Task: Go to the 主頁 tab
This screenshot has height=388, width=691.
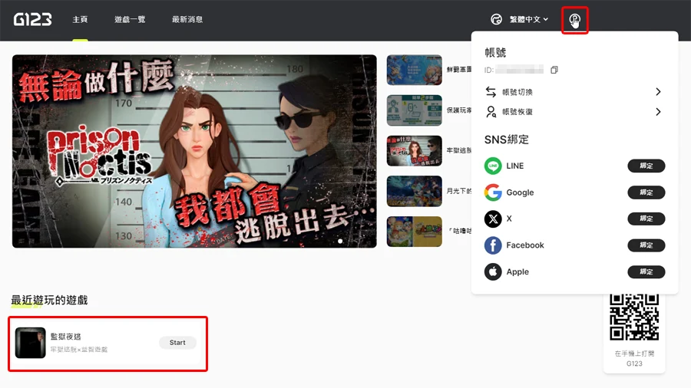Action: (80, 19)
